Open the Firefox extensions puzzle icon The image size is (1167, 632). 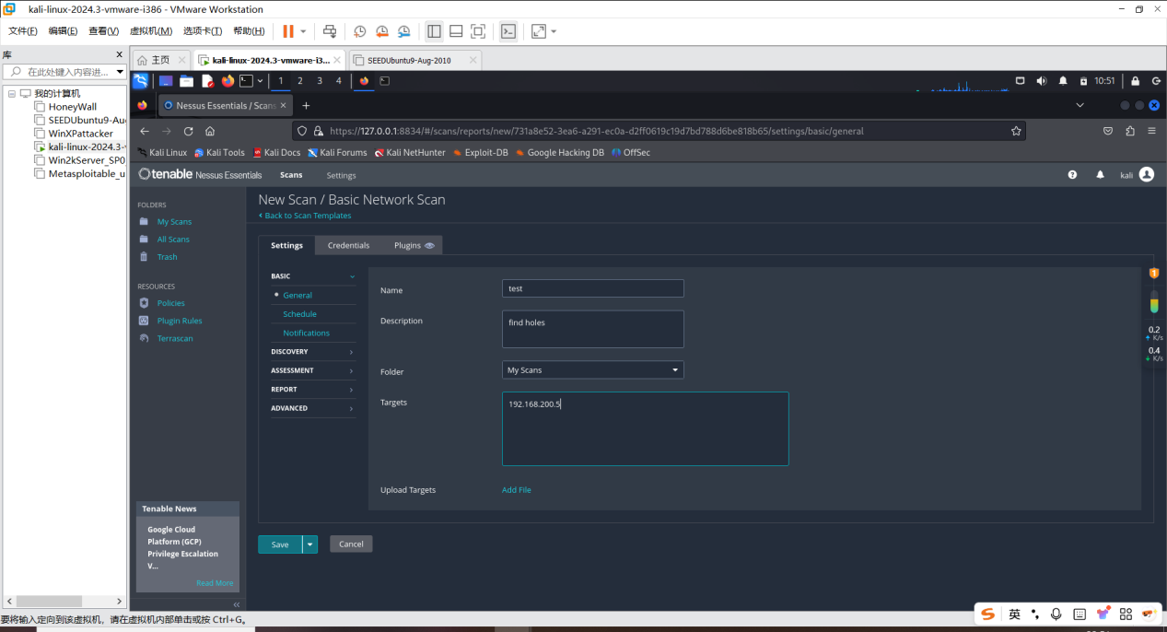tap(1130, 131)
